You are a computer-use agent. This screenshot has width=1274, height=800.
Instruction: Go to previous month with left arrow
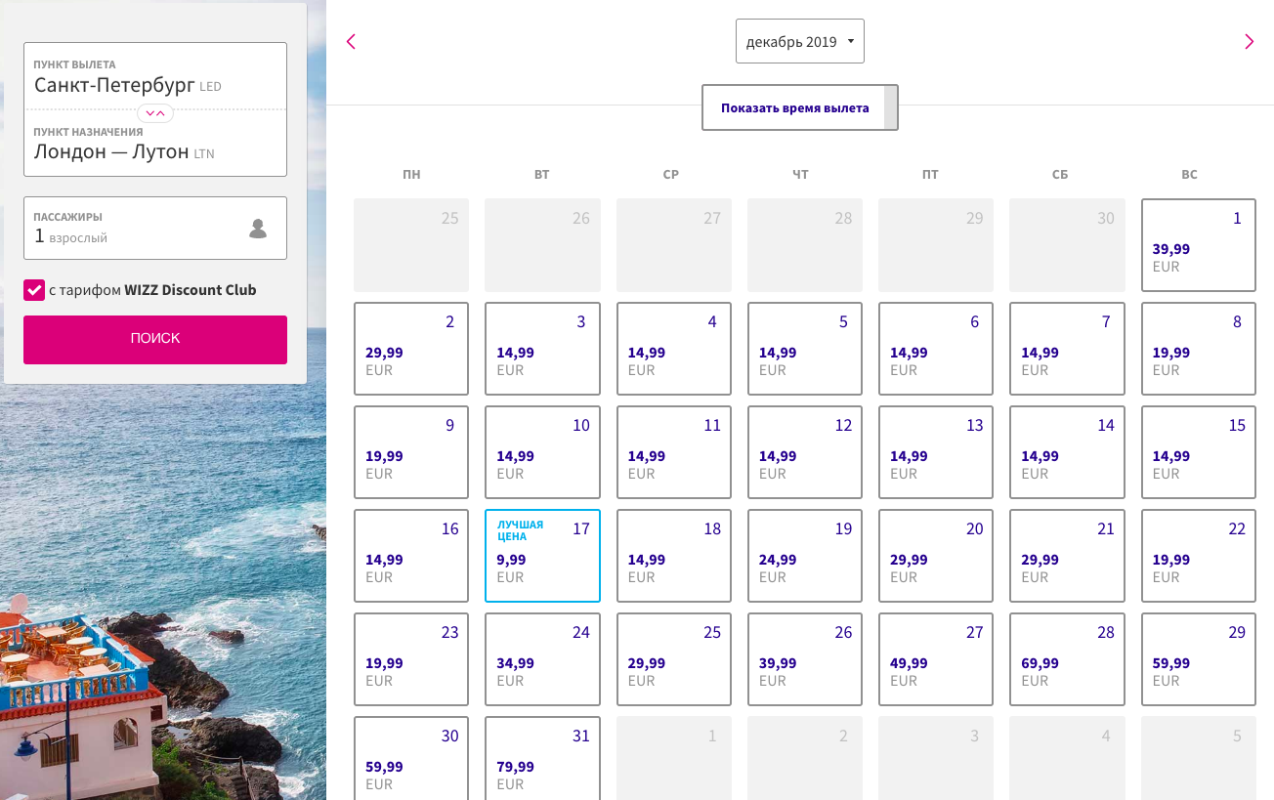352,42
